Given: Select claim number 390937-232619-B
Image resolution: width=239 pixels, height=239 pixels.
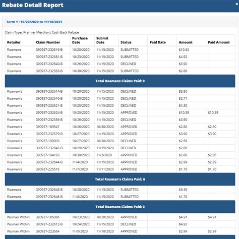Looking at the screenshot, I should [49, 50].
